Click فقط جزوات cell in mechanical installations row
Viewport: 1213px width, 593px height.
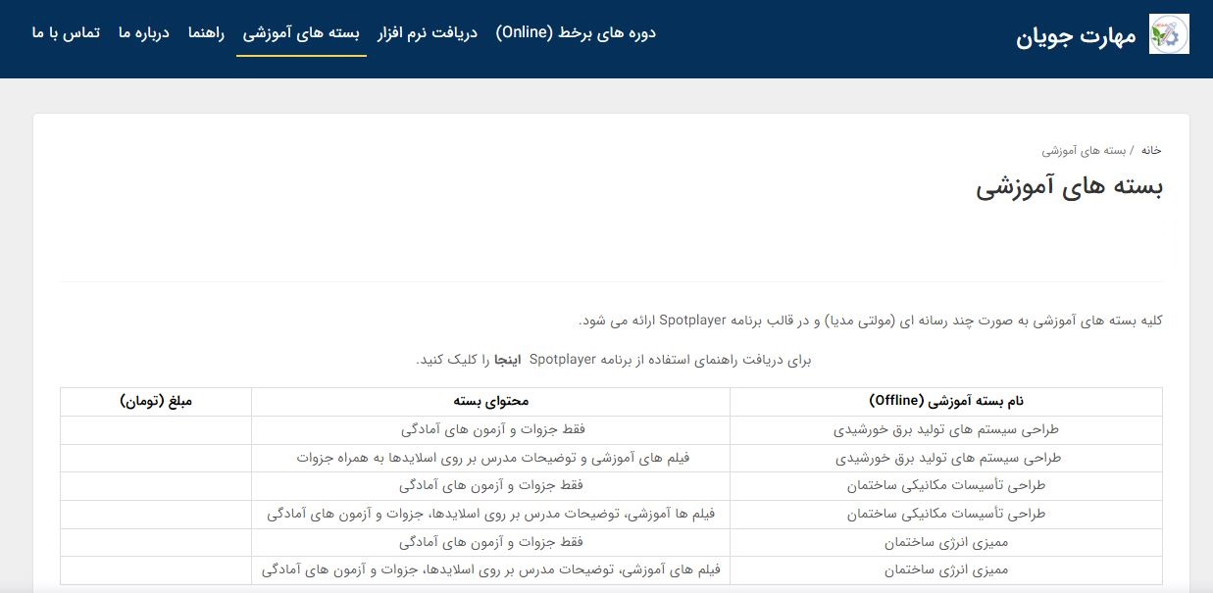point(490,486)
